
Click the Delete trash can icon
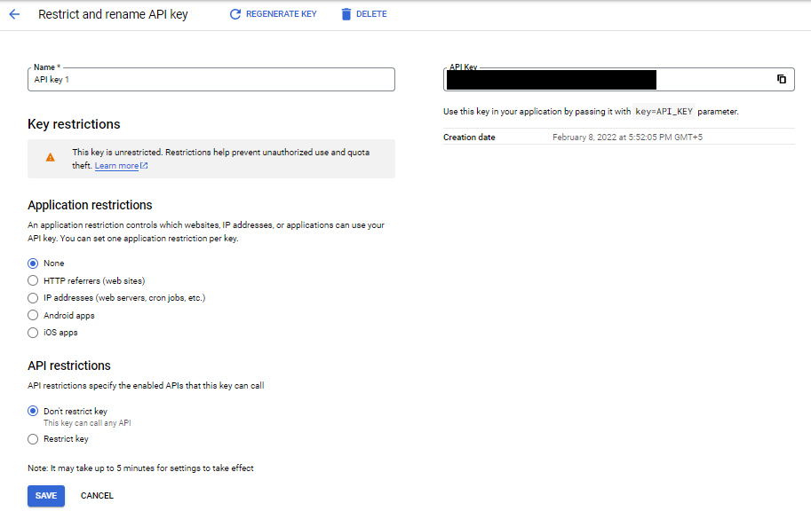click(346, 14)
